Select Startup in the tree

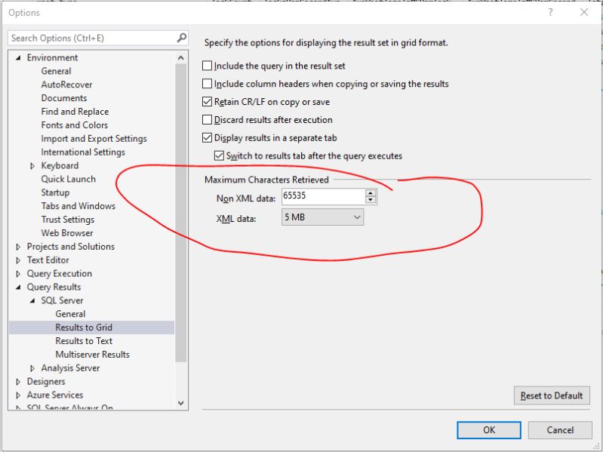point(55,192)
